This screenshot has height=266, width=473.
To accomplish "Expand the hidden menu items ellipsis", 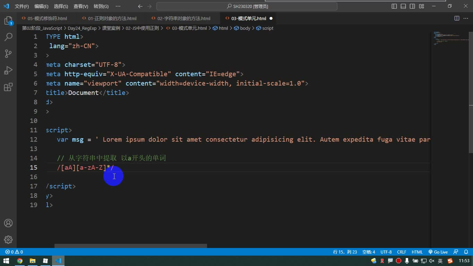I will [x=118, y=6].
